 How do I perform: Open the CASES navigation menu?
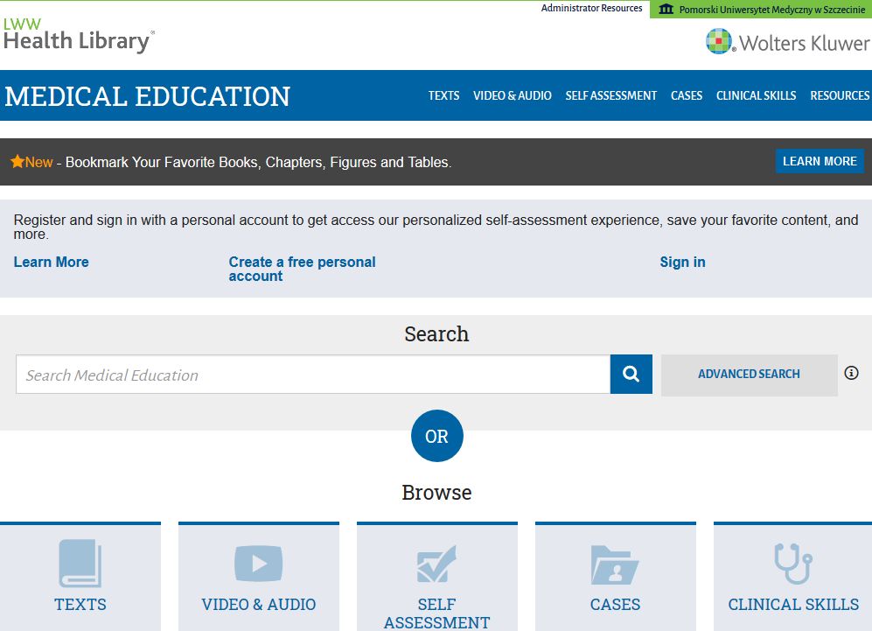click(687, 96)
